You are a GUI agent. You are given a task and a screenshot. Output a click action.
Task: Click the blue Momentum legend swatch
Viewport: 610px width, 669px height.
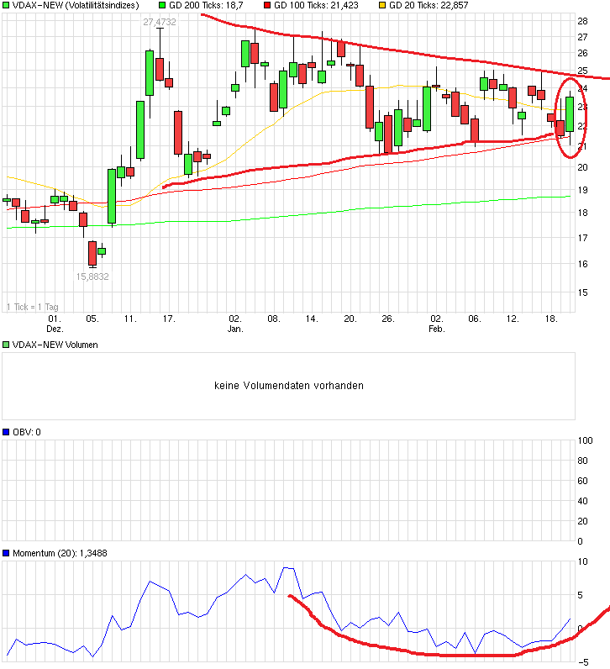pos(6,553)
